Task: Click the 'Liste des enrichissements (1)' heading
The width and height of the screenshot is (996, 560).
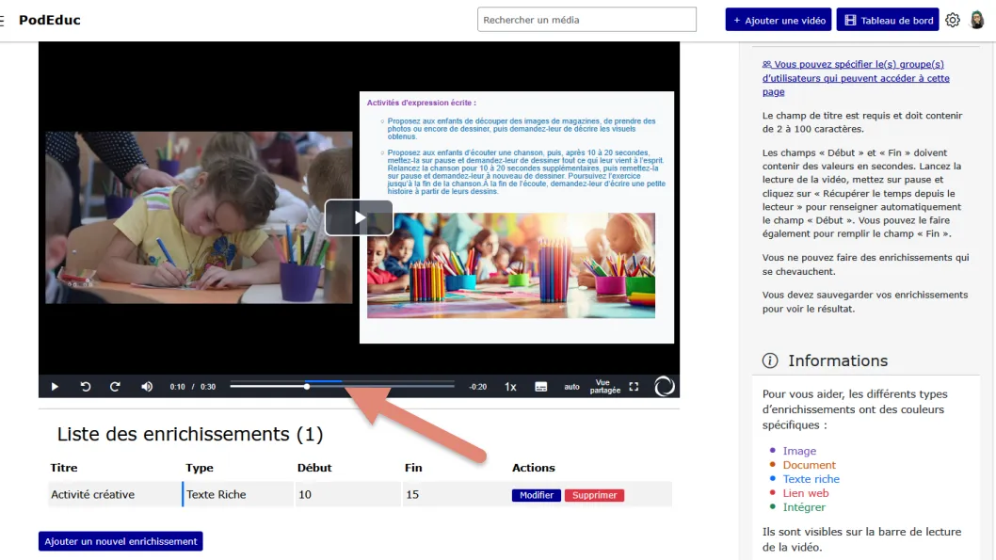Action: coord(190,434)
